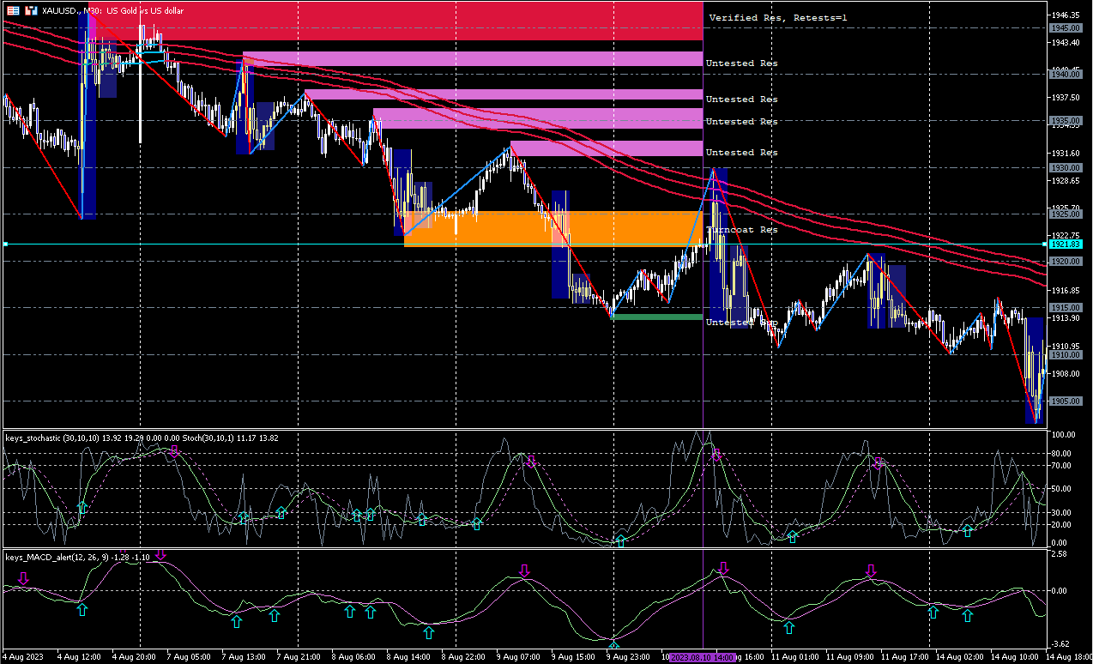Select the green Untested support zone
This screenshot has height=664, width=1093.
pos(658,317)
